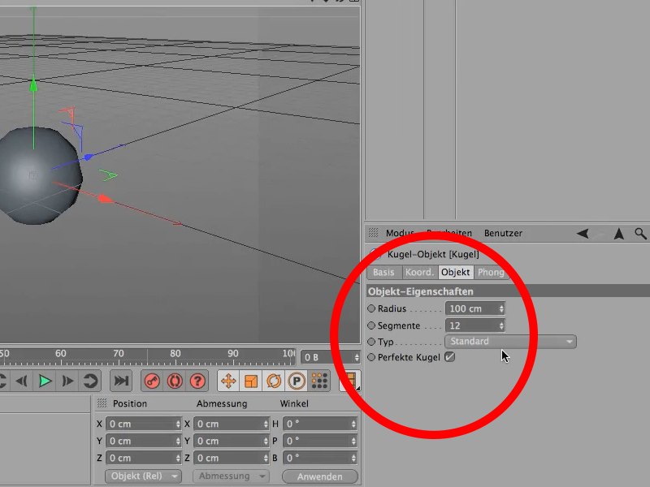Step to next frame
The width and height of the screenshot is (650, 487).
coord(67,381)
